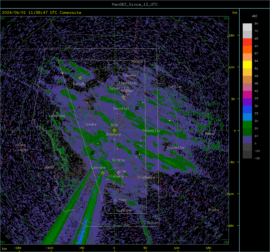The width and height of the screenshot is (270, 252).
Task: Click the 150 tick on right km axis
Action: tap(232, 35)
